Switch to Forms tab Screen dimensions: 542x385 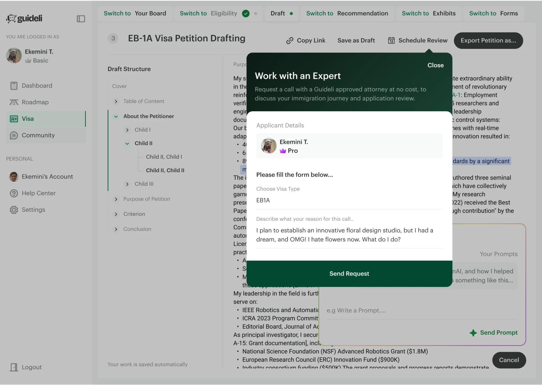pyautogui.click(x=493, y=13)
